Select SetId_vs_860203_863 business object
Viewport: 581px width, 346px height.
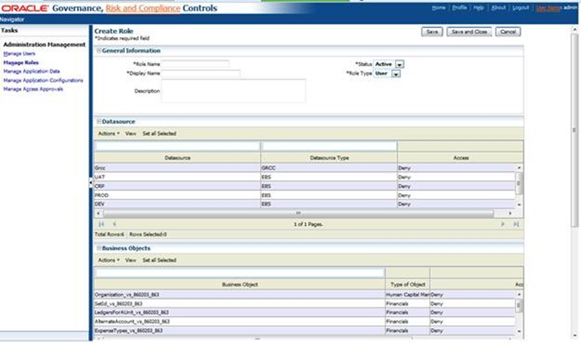(x=305, y=304)
